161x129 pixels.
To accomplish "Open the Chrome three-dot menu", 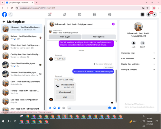I will pos(158,8).
